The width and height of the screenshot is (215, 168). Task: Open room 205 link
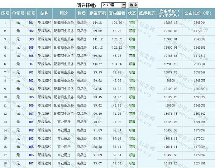point(31,97)
